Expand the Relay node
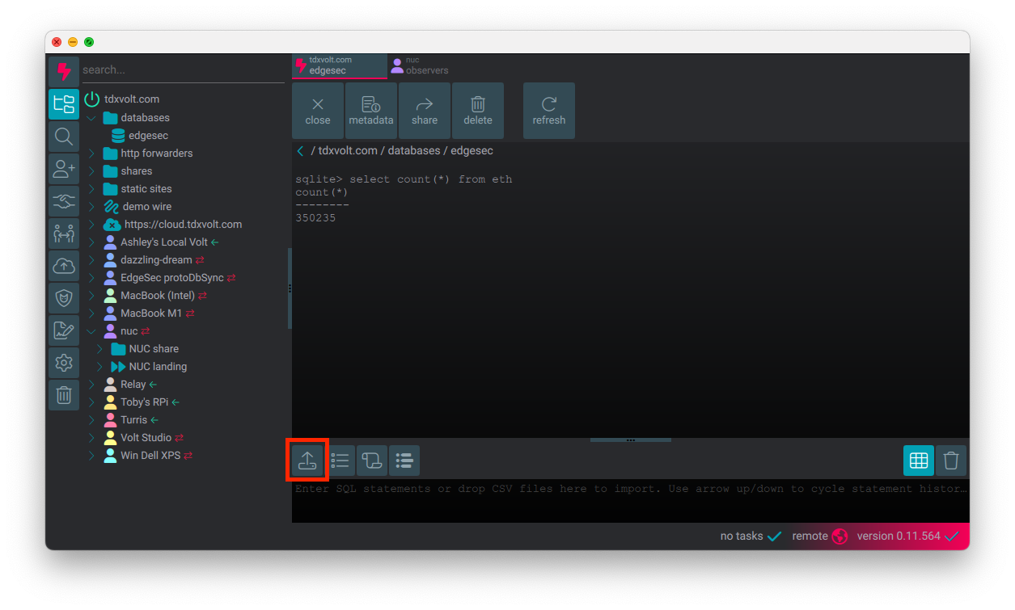This screenshot has width=1015, height=610. pos(91,385)
